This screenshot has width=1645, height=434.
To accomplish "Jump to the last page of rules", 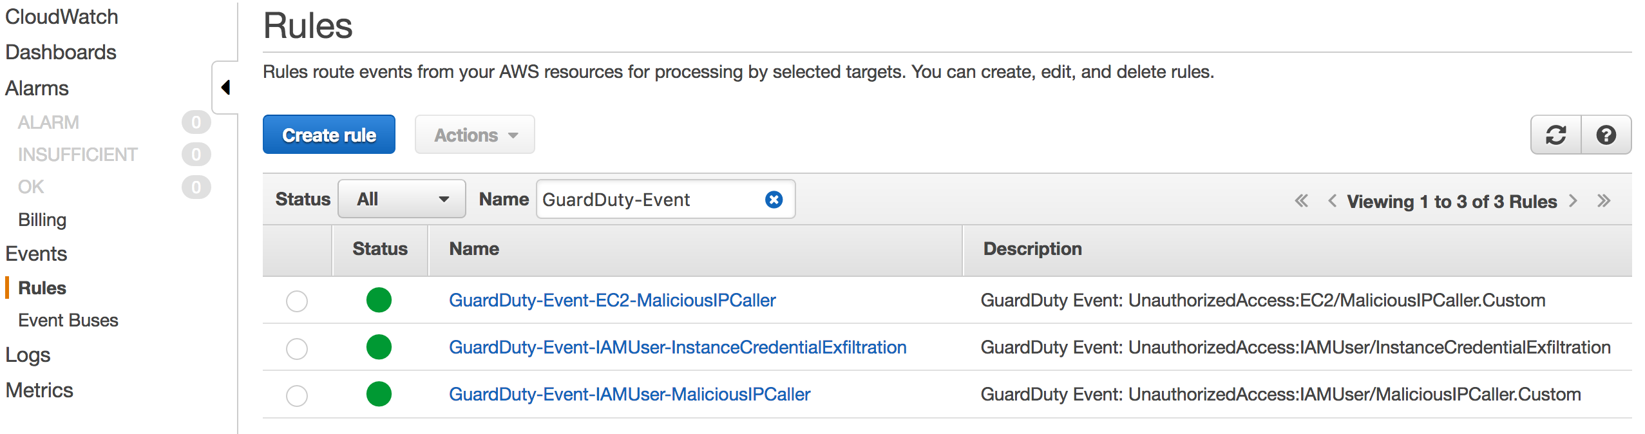I will click(1604, 201).
